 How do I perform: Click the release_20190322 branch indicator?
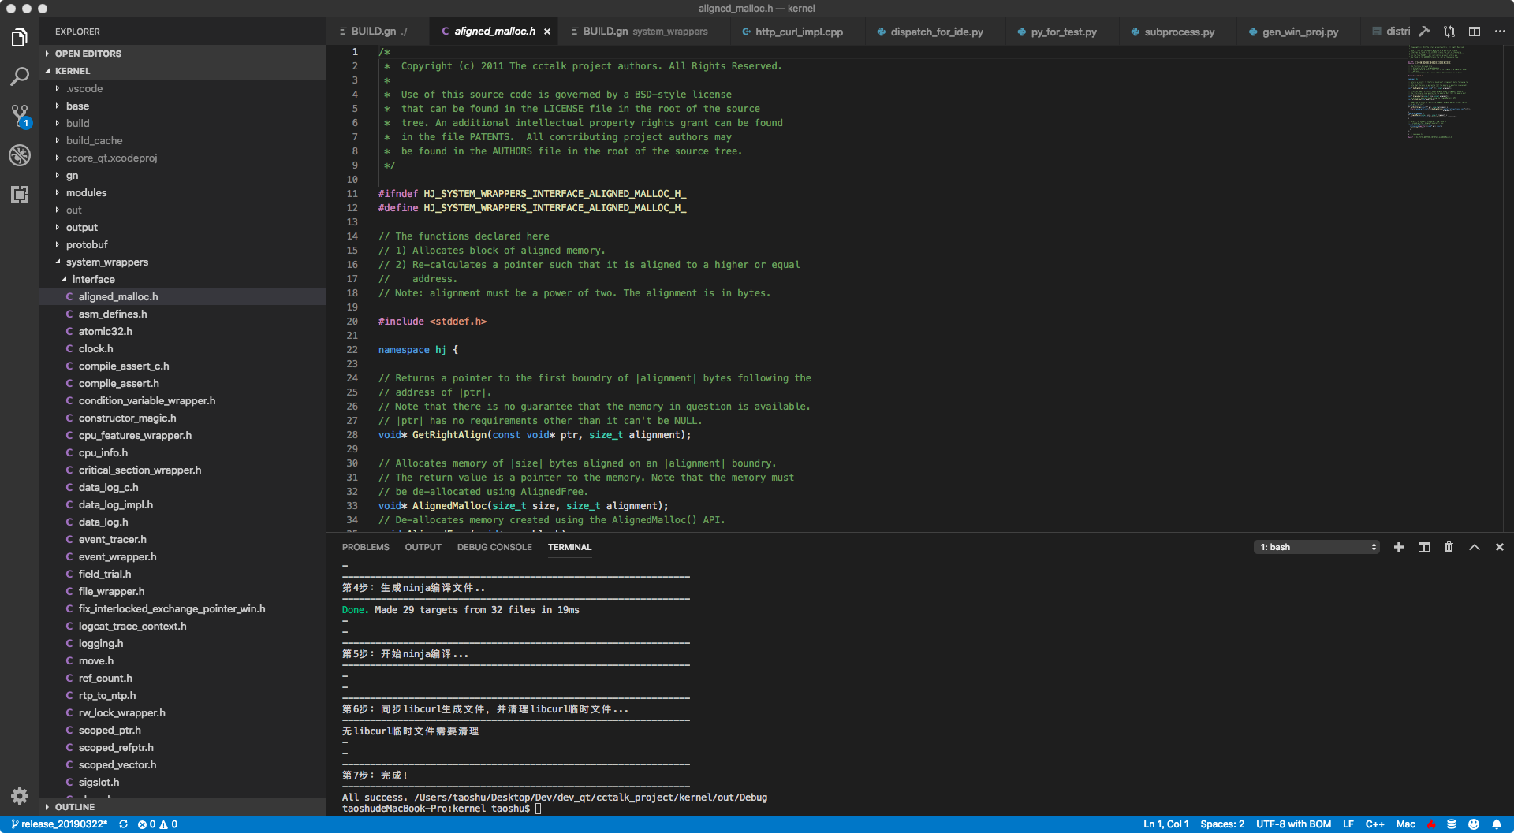coord(61,824)
